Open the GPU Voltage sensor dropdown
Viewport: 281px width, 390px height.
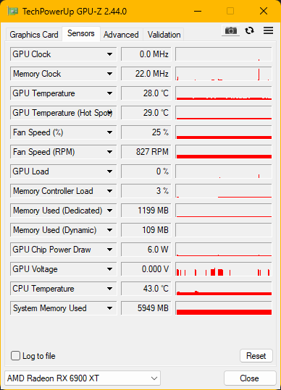point(109,269)
